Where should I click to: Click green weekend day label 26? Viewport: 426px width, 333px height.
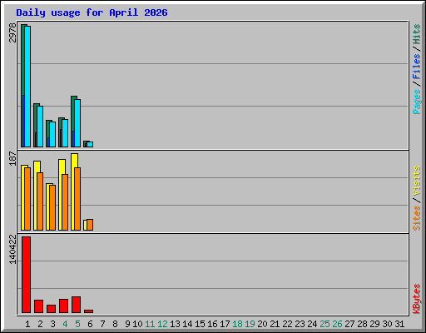tap(337, 324)
